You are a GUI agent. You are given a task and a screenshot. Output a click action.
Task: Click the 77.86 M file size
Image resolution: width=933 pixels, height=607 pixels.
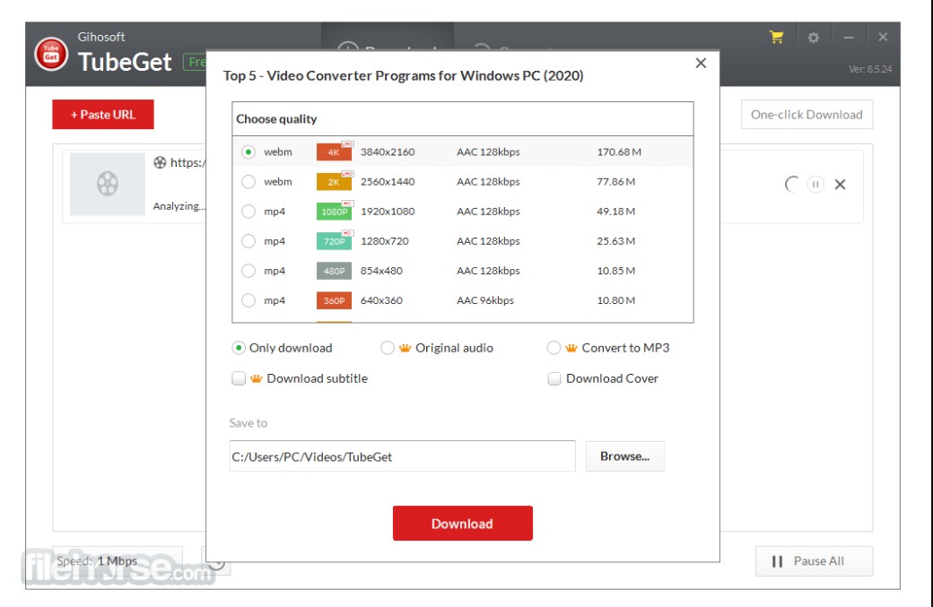tap(615, 181)
